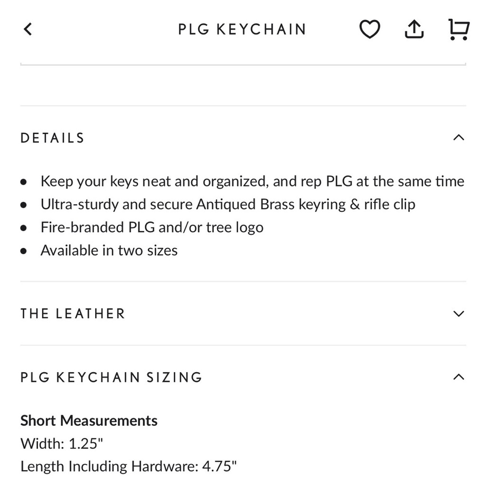
Task: Collapse the DETAILS section
Action: 458,138
